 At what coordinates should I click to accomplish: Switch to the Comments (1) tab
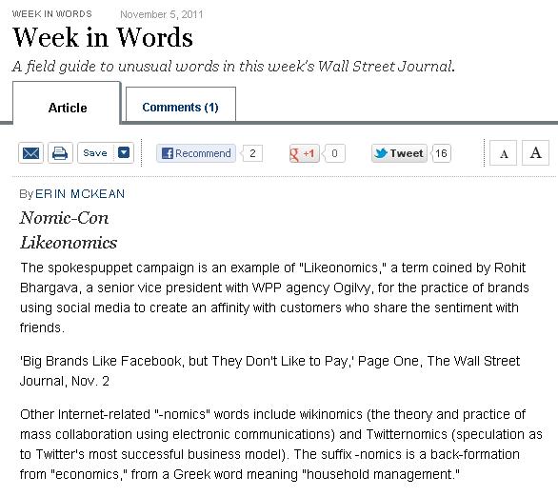point(180,107)
